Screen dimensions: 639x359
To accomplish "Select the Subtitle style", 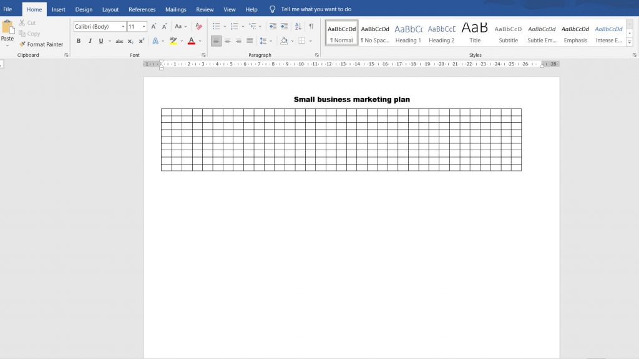I will [508, 32].
